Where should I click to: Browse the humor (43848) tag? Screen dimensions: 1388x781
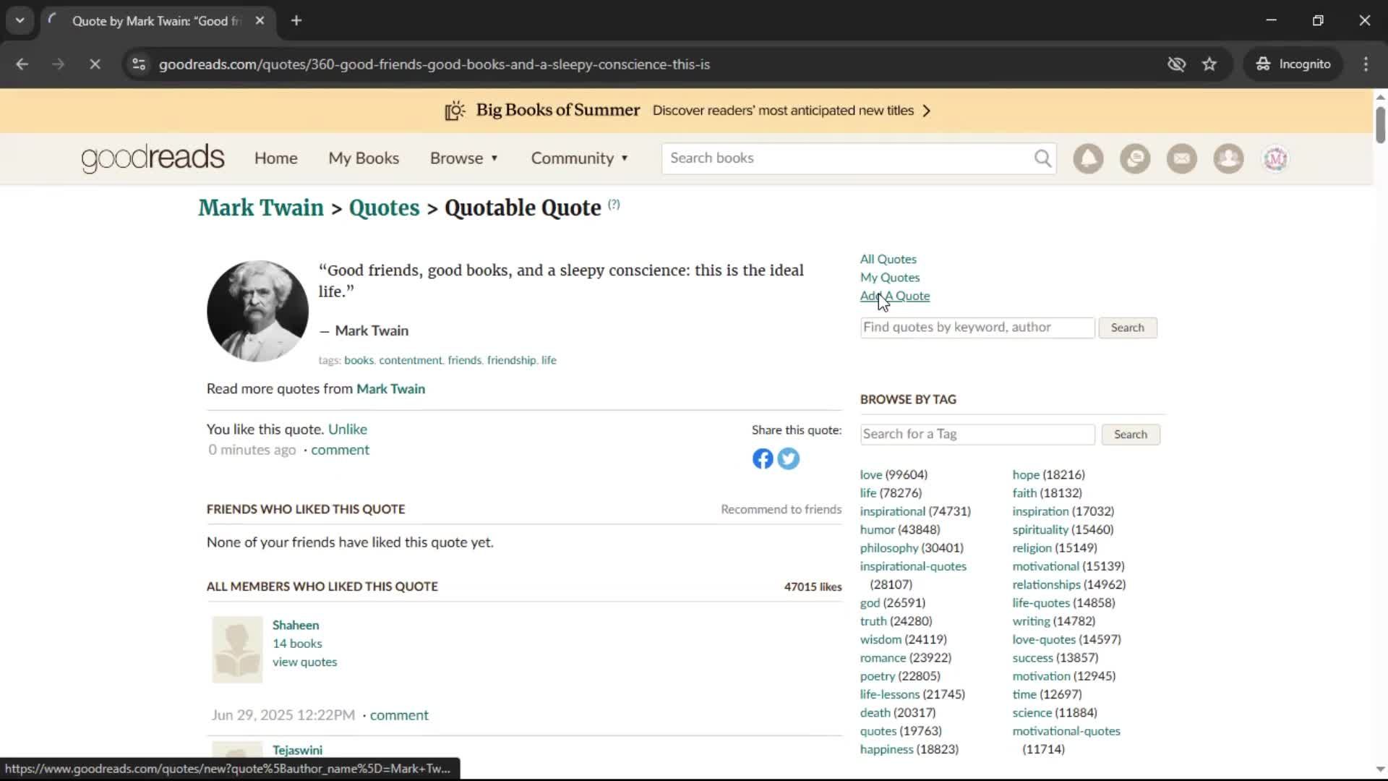pyautogui.click(x=878, y=530)
